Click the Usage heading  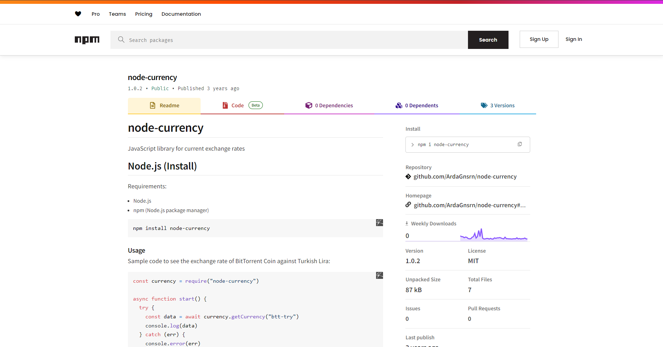point(136,251)
